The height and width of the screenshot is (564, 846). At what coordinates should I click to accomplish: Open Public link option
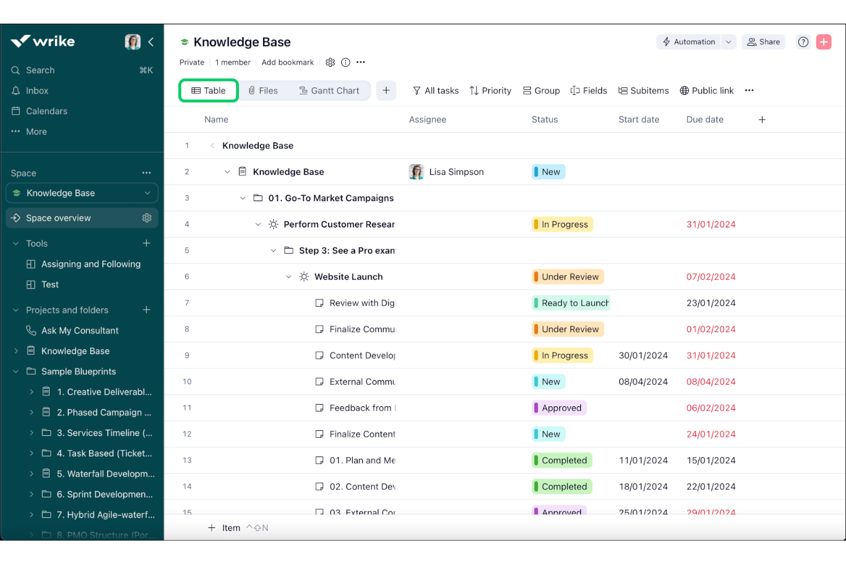click(707, 91)
